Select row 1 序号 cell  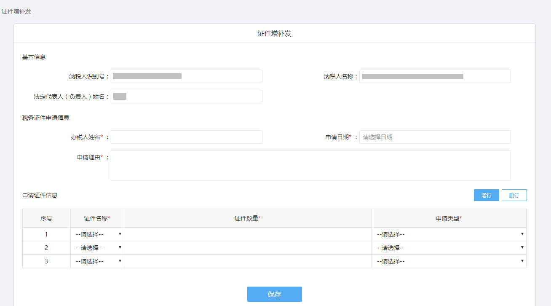pos(46,234)
